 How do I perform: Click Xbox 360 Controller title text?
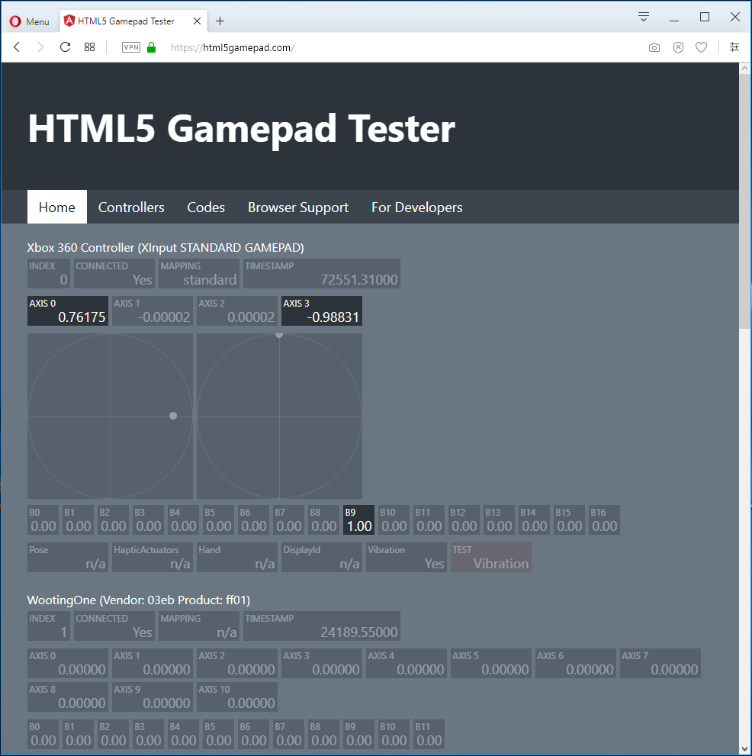166,247
